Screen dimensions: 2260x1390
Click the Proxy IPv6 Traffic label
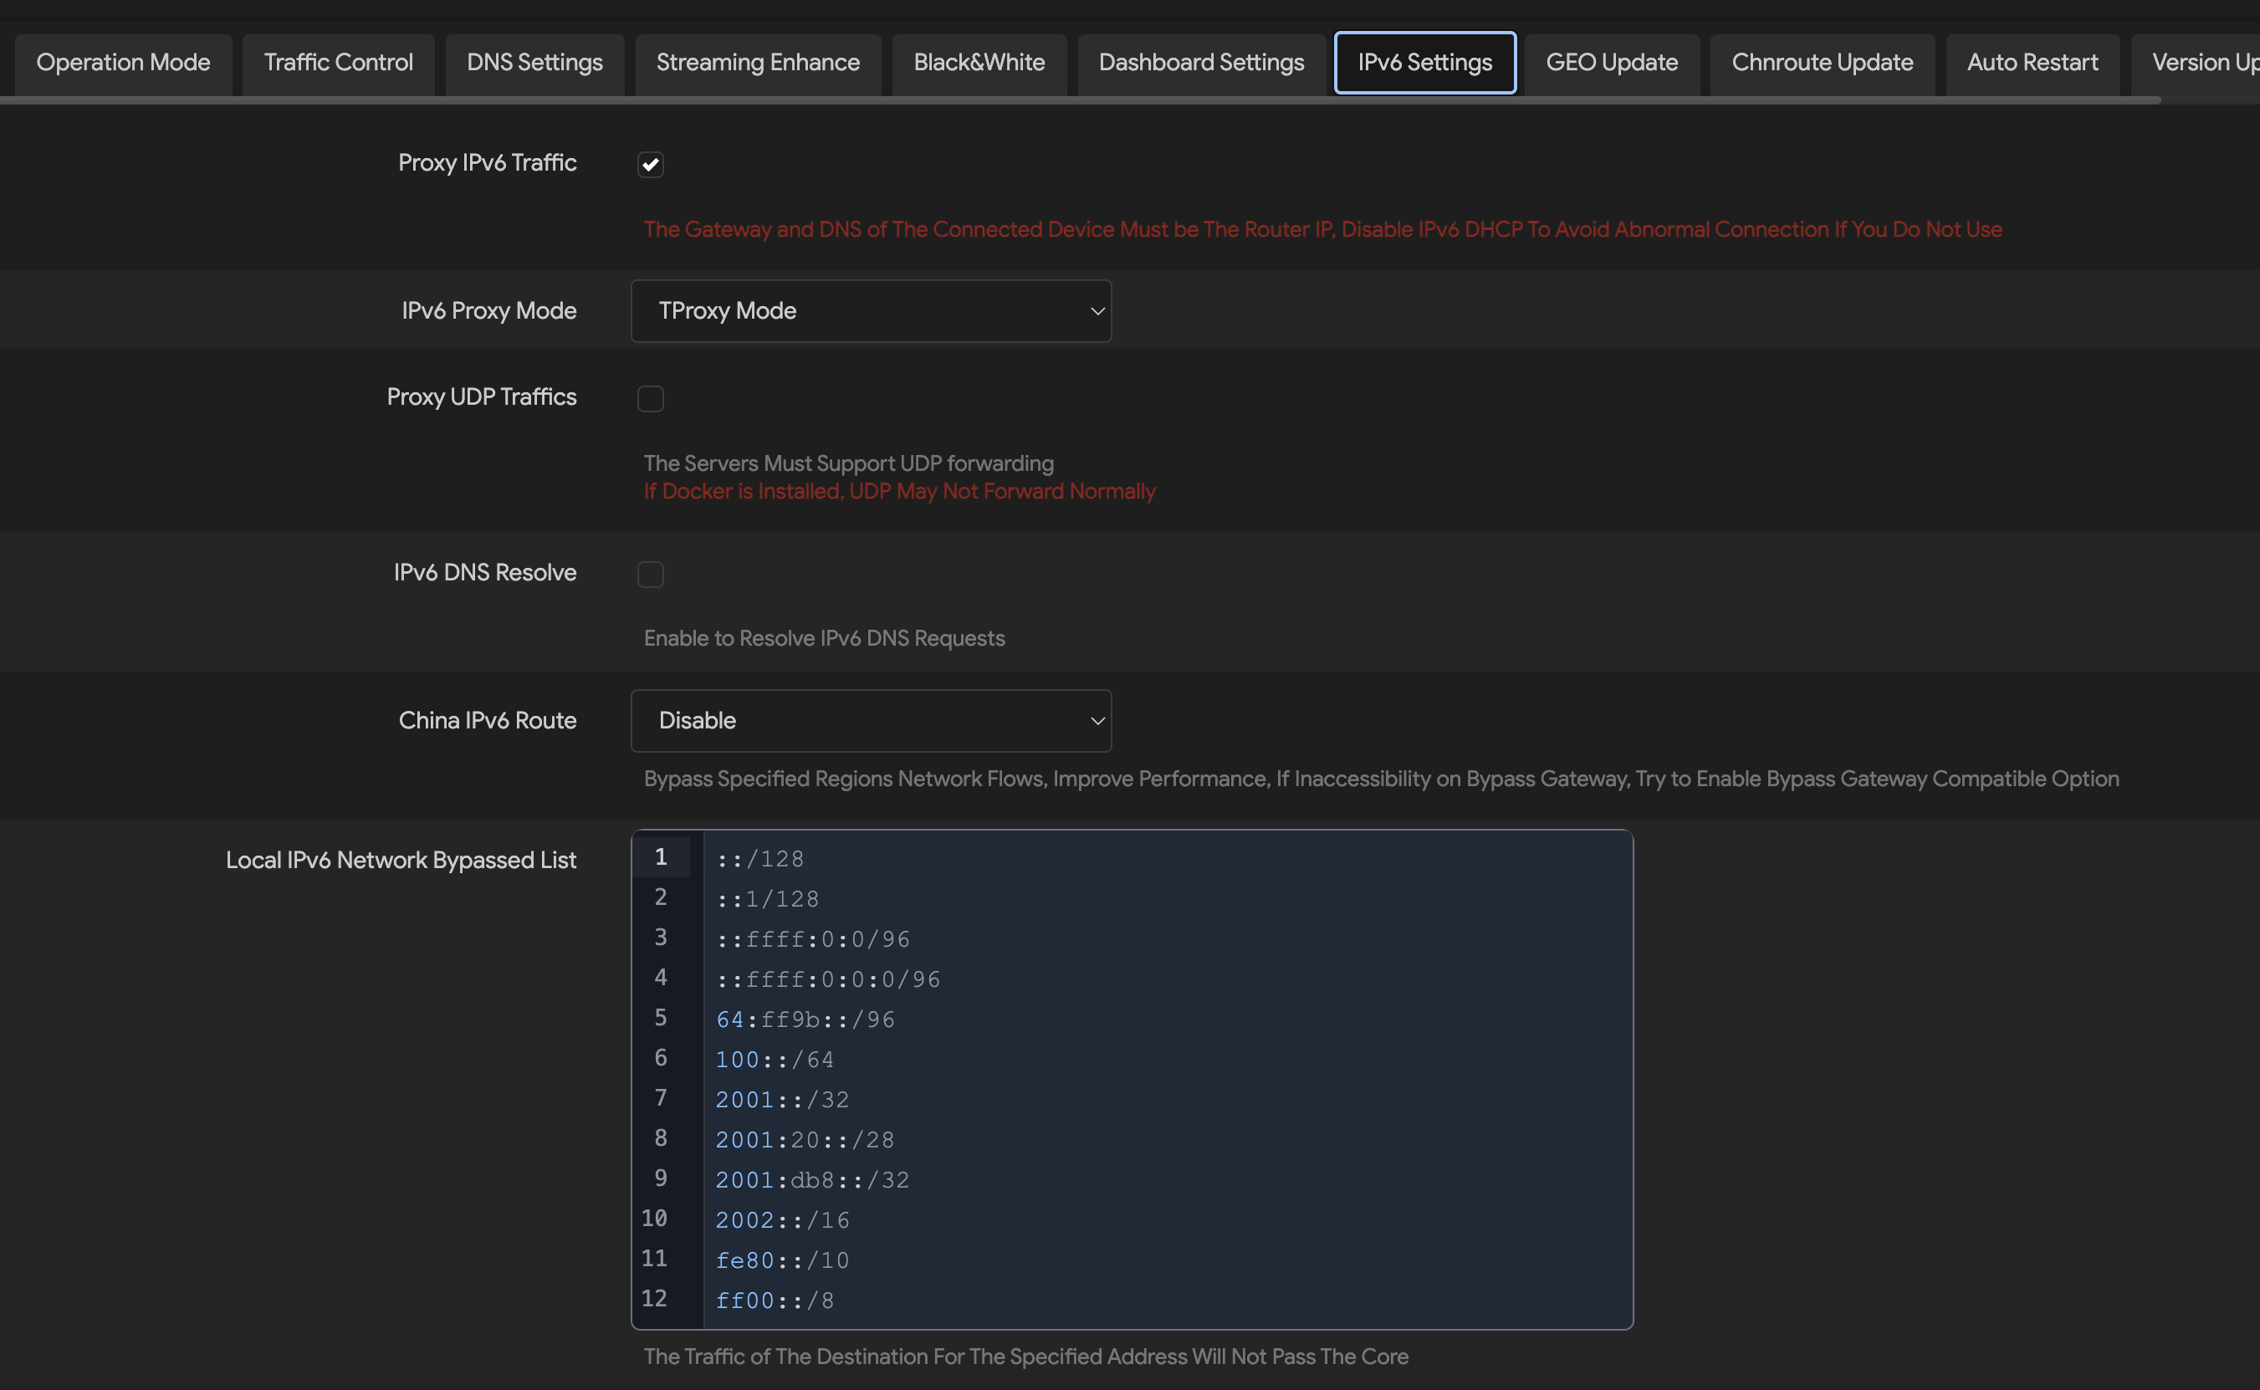[x=488, y=163]
